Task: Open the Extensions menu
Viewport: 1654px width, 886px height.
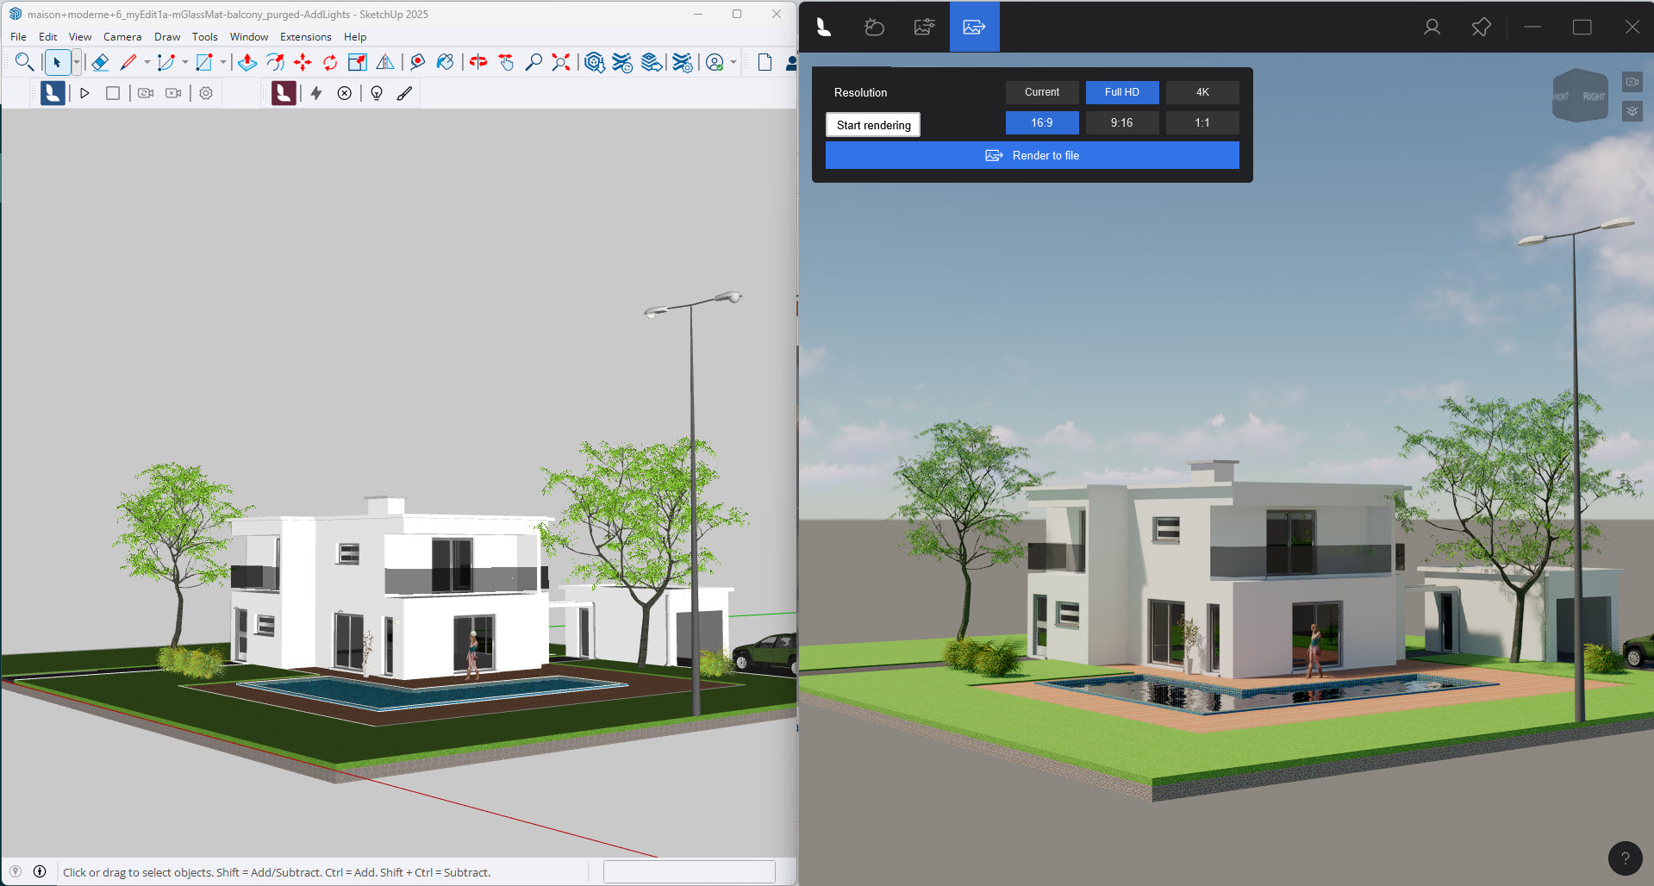Action: coord(305,36)
